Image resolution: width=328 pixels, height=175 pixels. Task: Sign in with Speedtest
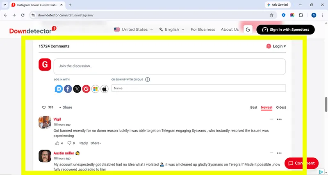pos(285,30)
